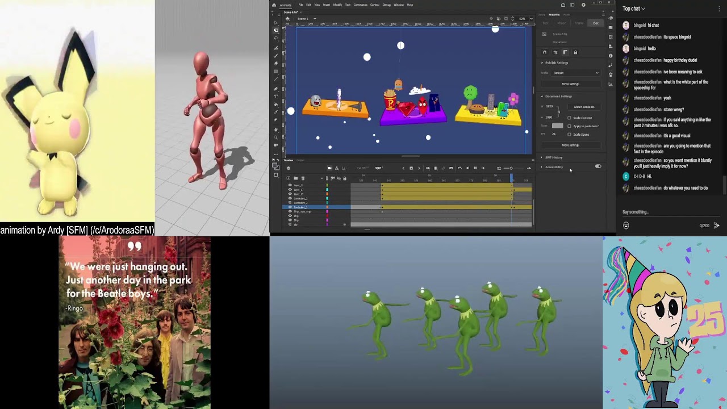The image size is (727, 409).
Task: Toggle visibility of Ship_copy_copy layer
Action: (x=290, y=211)
